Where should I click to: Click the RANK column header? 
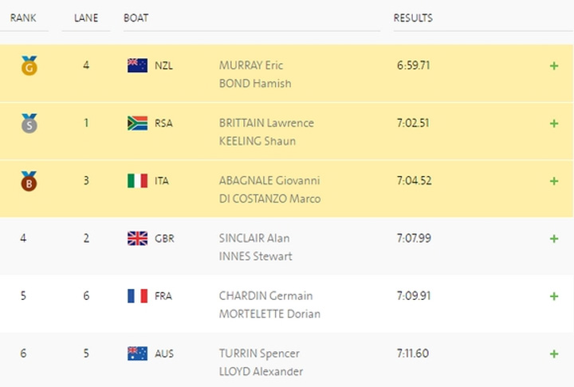23,18
